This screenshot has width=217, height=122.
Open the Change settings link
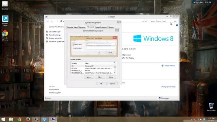(169, 65)
